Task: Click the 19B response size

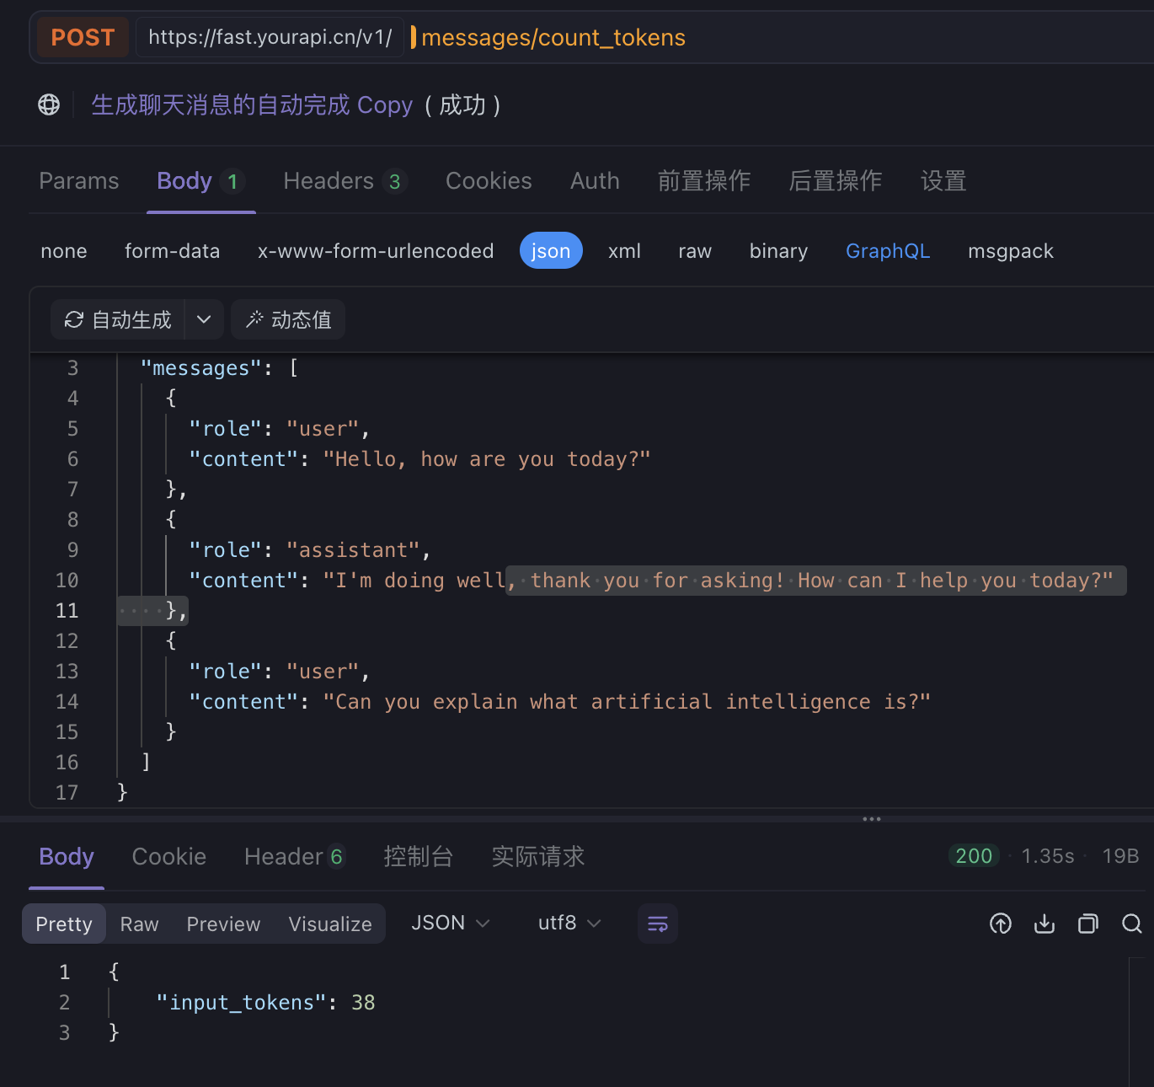Action: 1120,856
